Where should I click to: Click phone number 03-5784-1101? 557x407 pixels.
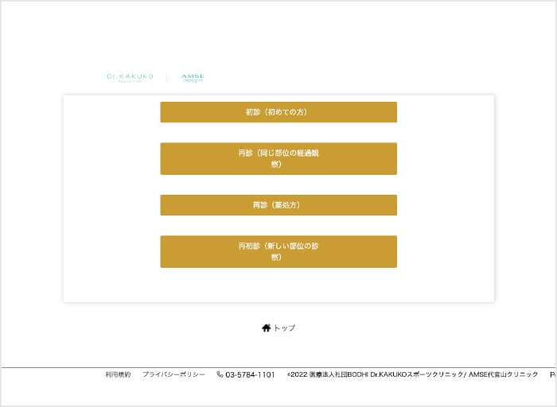[250, 374]
